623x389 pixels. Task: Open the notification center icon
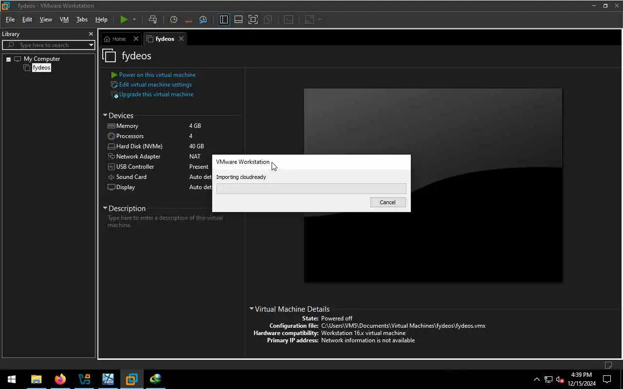607,379
